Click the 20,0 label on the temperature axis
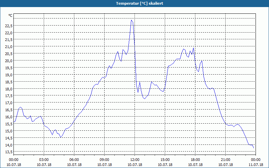Screen dimensions: 269x168 (x=9, y=61)
